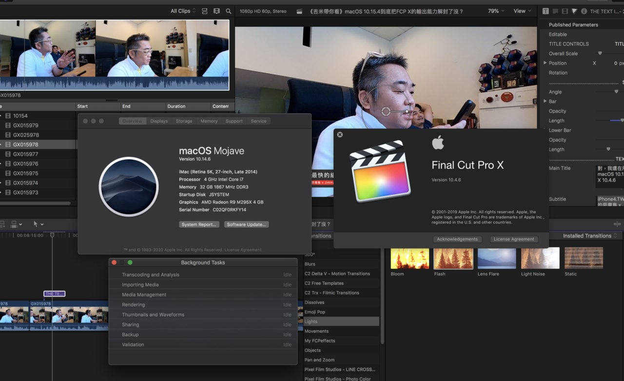Open the Text inspector icon
Screen dimensions: 624x381
[555, 11]
